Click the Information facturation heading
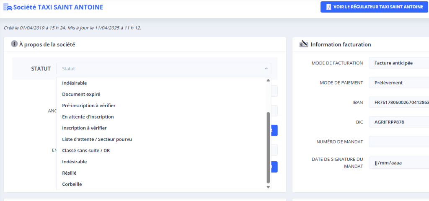The height and width of the screenshot is (201, 429). (x=341, y=44)
